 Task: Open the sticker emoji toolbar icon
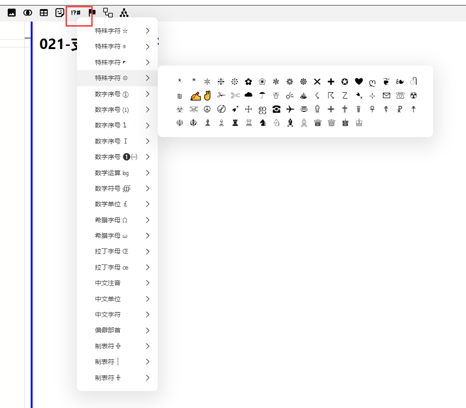(60, 13)
